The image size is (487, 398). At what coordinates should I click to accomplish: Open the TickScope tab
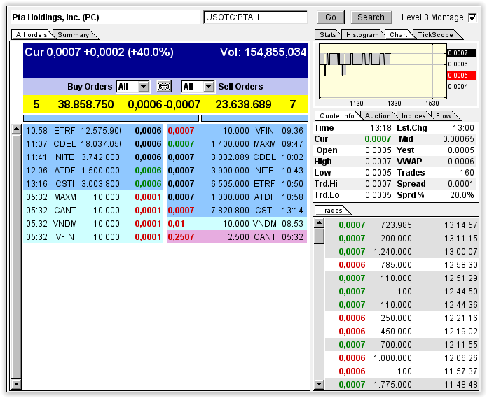click(435, 35)
